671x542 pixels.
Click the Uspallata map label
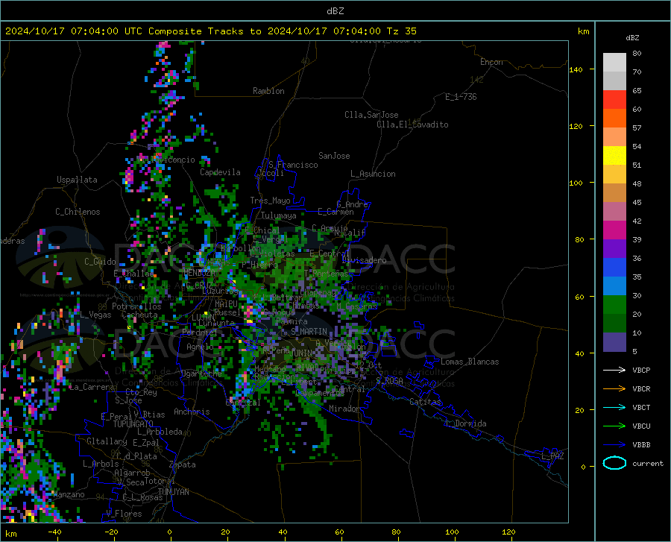[77, 180]
